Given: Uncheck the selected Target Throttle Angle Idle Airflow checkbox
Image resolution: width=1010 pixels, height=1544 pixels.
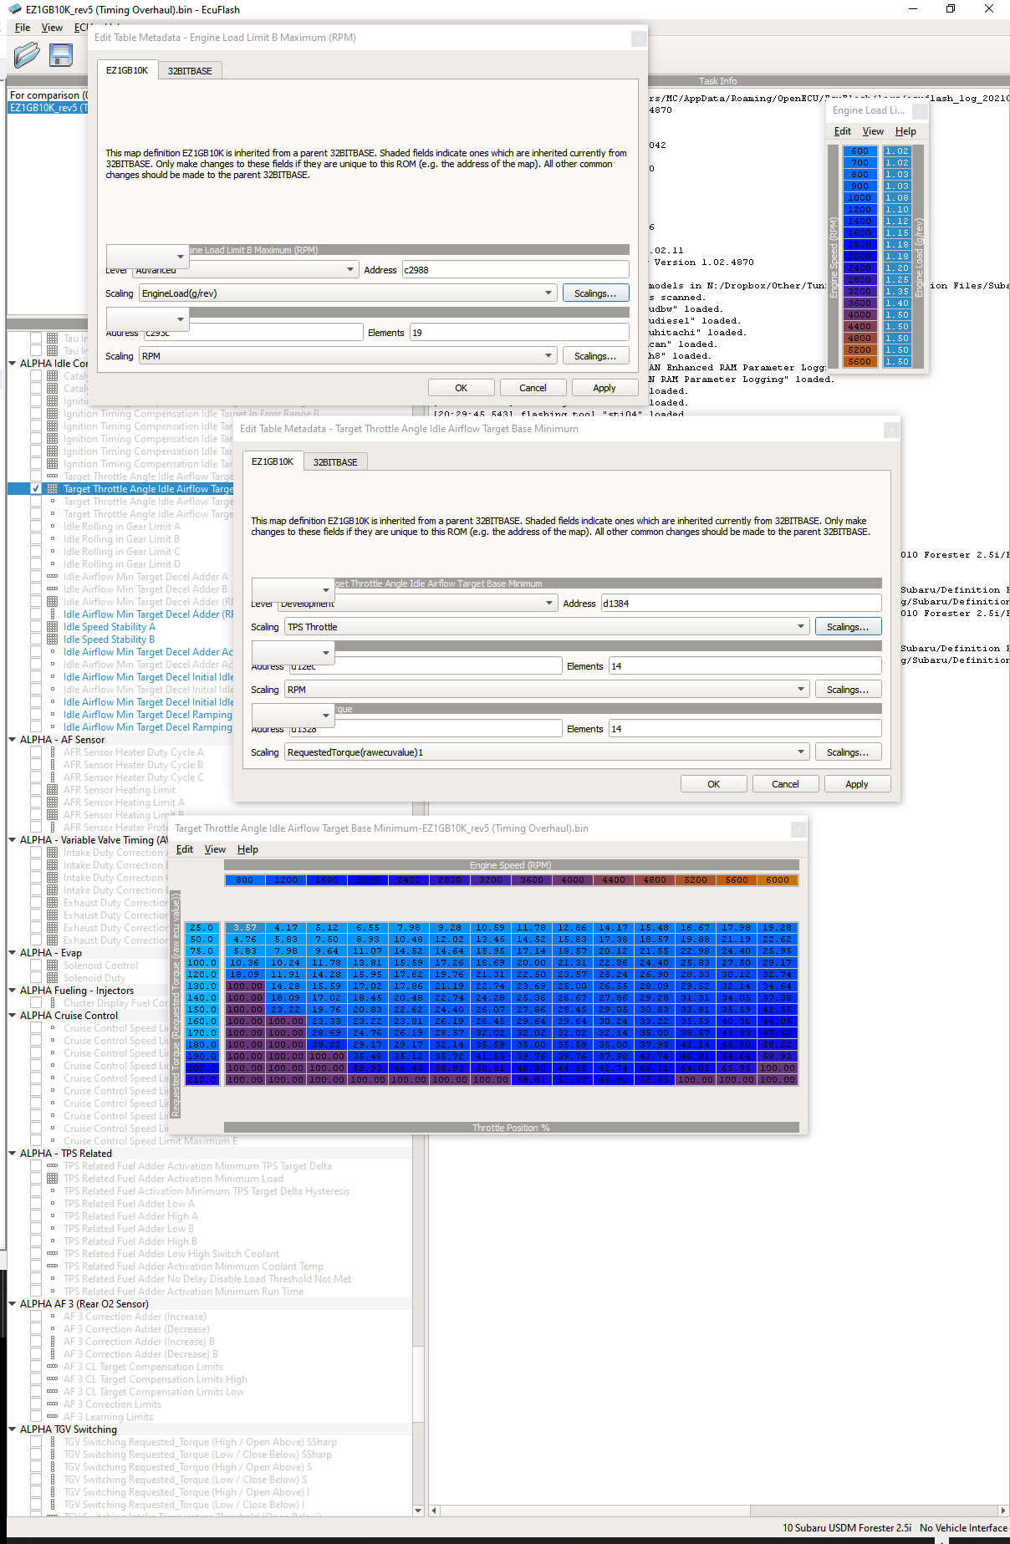Looking at the screenshot, I should pos(36,489).
